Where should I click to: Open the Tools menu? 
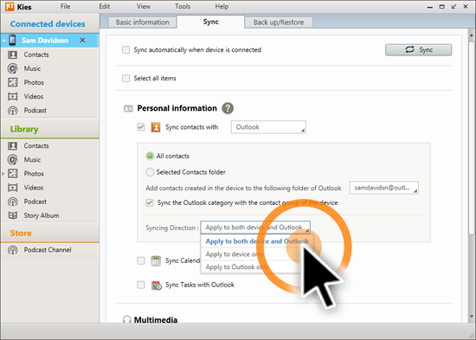click(183, 6)
